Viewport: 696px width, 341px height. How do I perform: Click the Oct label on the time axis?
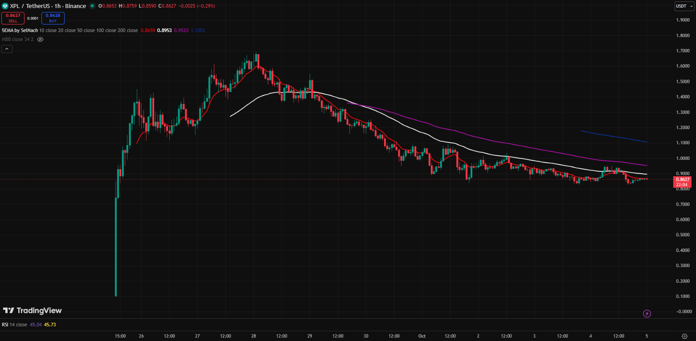(422, 336)
